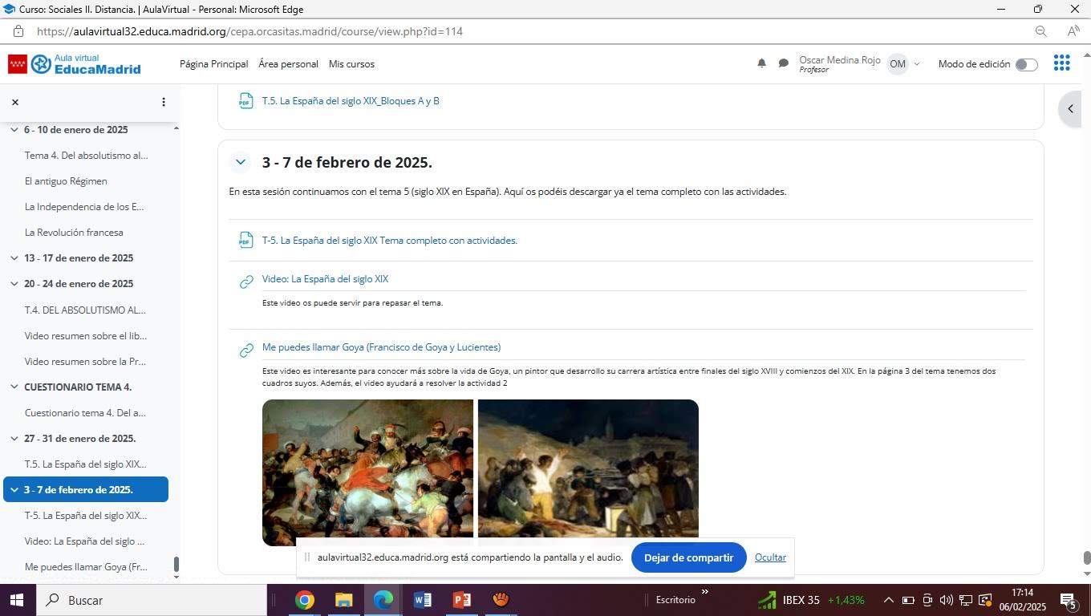Select La Revolución francesa in the course index
Screen dimensions: 1091x616
click(74, 233)
